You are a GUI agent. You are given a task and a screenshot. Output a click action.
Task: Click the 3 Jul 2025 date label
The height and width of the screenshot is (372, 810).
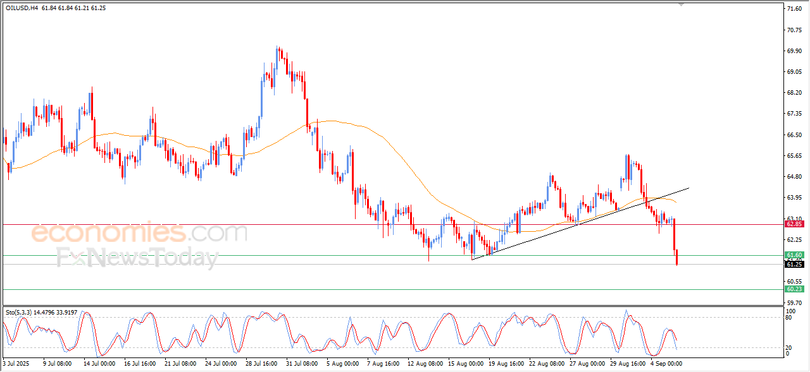16,364
